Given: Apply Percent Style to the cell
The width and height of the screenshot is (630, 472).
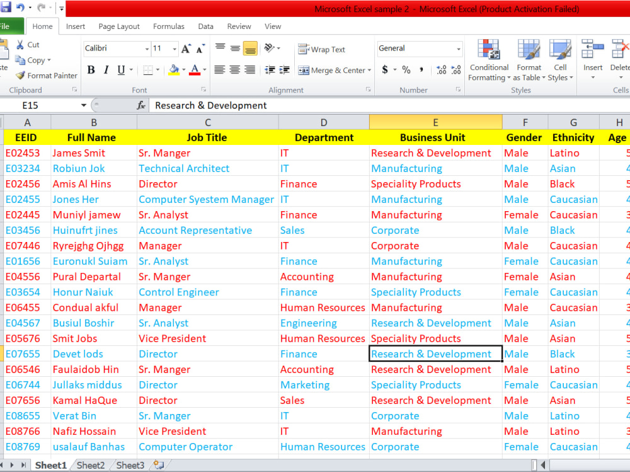Looking at the screenshot, I should [406, 70].
